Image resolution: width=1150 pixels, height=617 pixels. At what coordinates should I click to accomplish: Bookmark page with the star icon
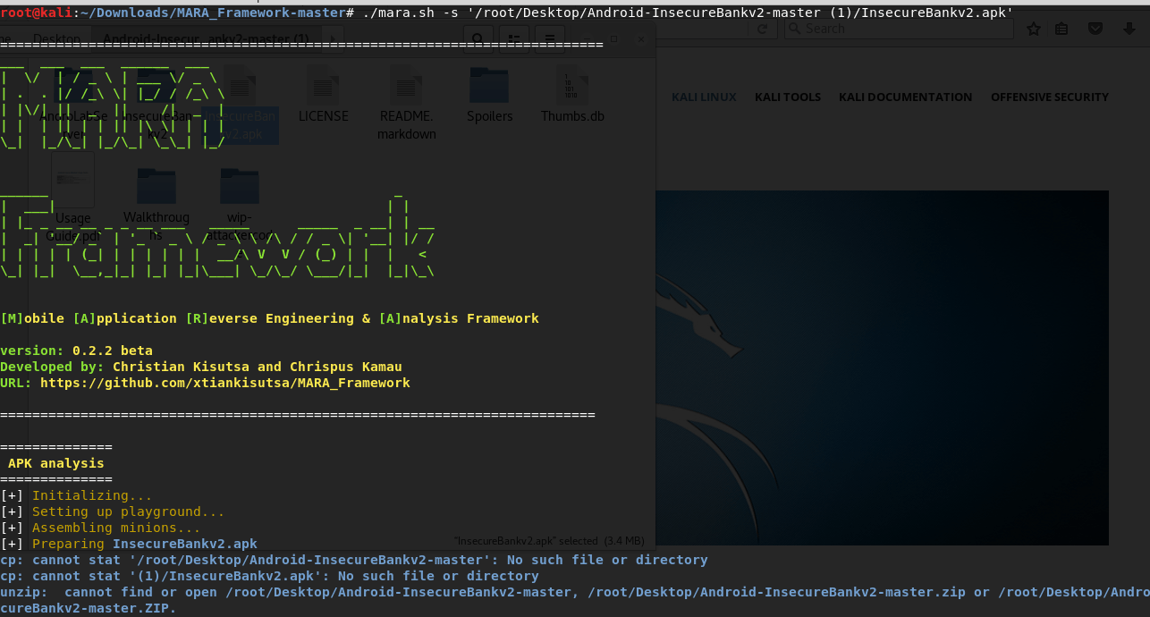[1033, 29]
